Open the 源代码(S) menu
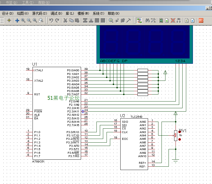Screen dimensions: 212x184 click(x=40, y=13)
